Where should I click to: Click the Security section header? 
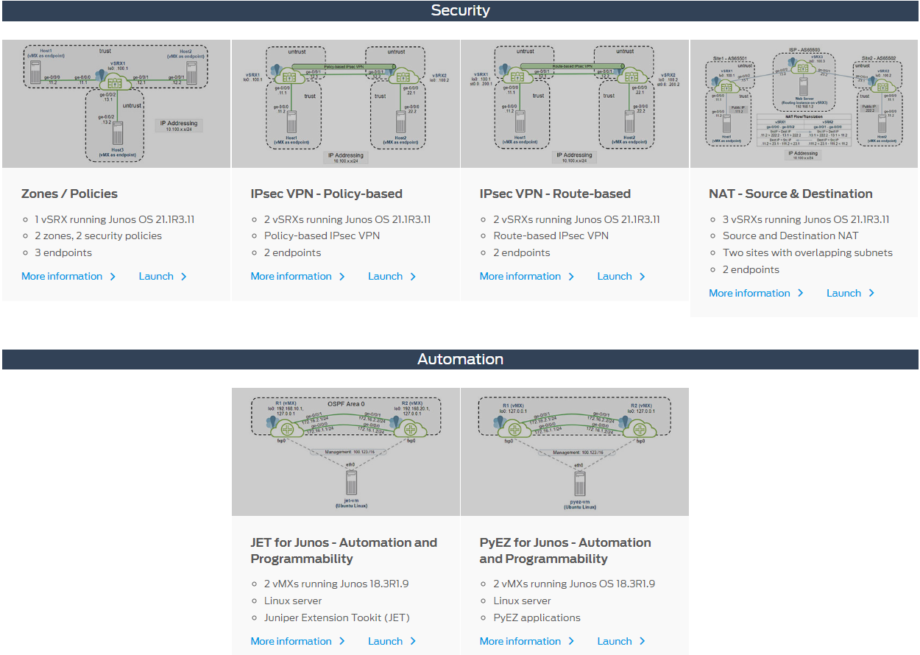coord(460,10)
